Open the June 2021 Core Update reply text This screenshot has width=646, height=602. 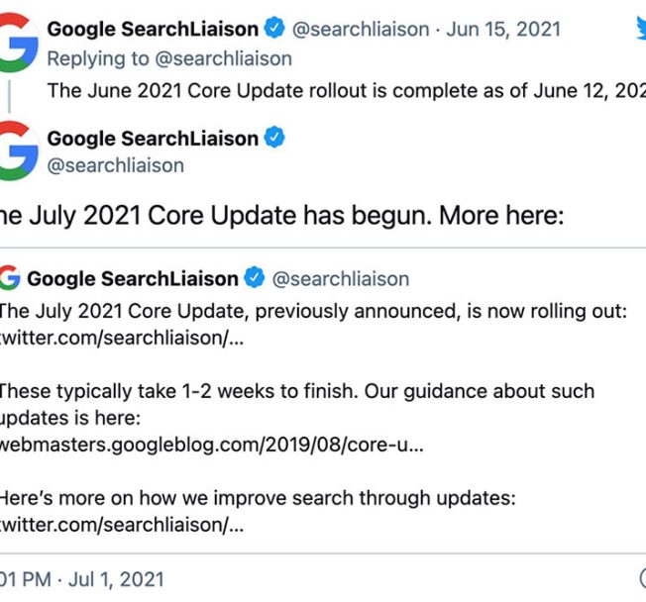(x=347, y=90)
